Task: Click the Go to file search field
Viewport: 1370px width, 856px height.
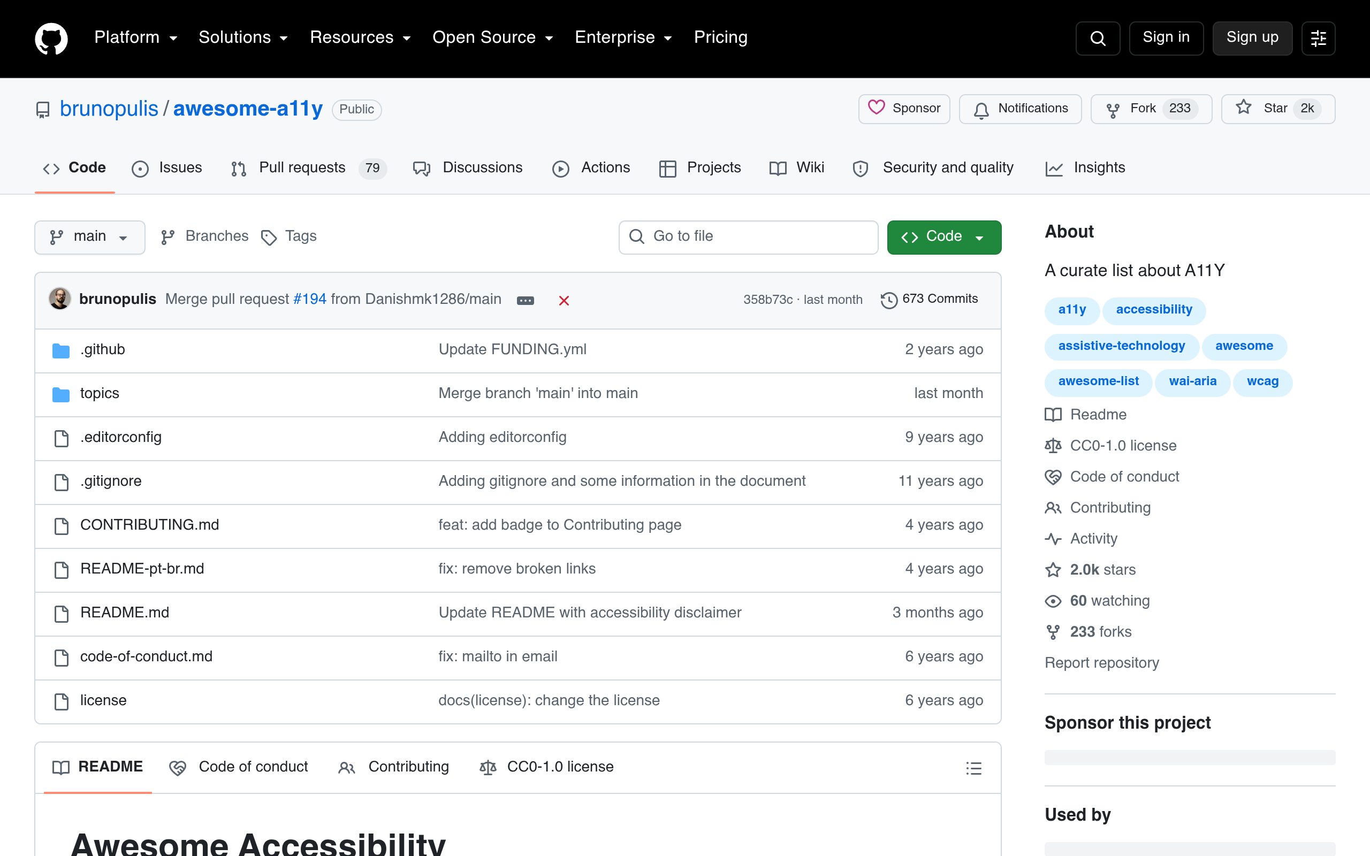Action: point(748,236)
